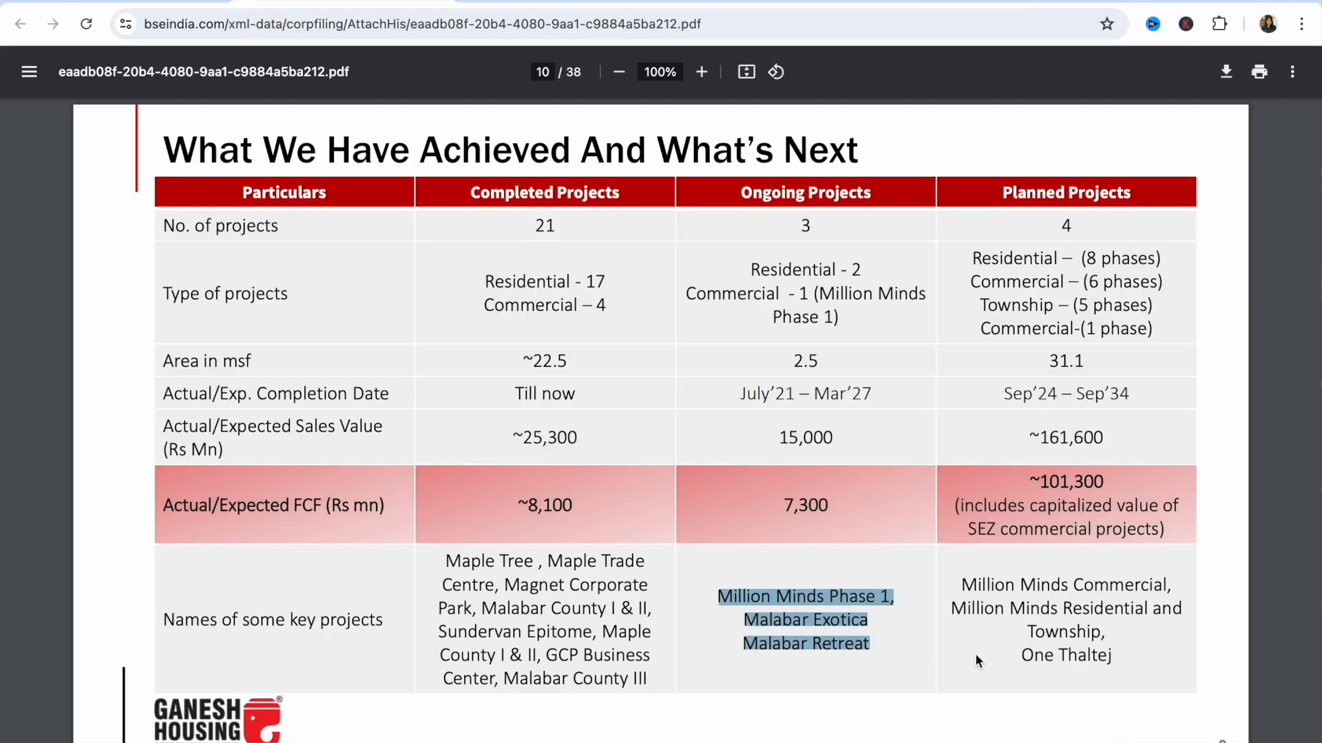Screen dimensions: 1322x743
Task: Rotate the PDF counterclockwise
Action: (x=776, y=72)
